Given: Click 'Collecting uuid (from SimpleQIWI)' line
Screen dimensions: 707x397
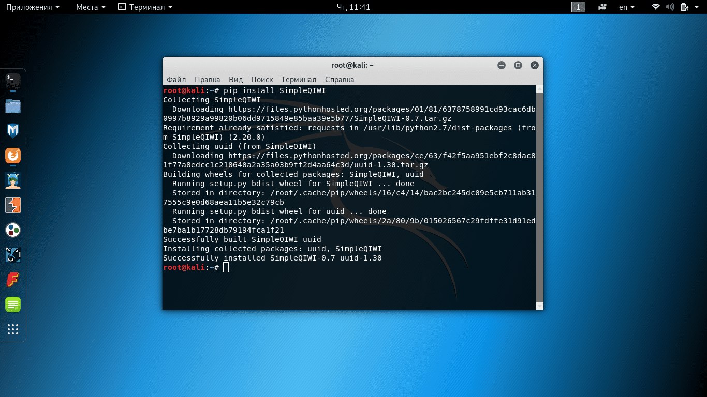Looking at the screenshot, I should click(x=240, y=146).
